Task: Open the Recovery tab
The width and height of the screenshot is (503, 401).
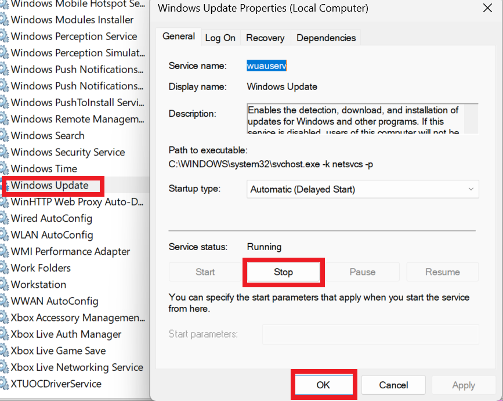Action: click(265, 38)
